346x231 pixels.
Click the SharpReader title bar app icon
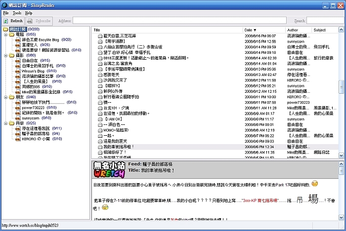(x=4, y=5)
